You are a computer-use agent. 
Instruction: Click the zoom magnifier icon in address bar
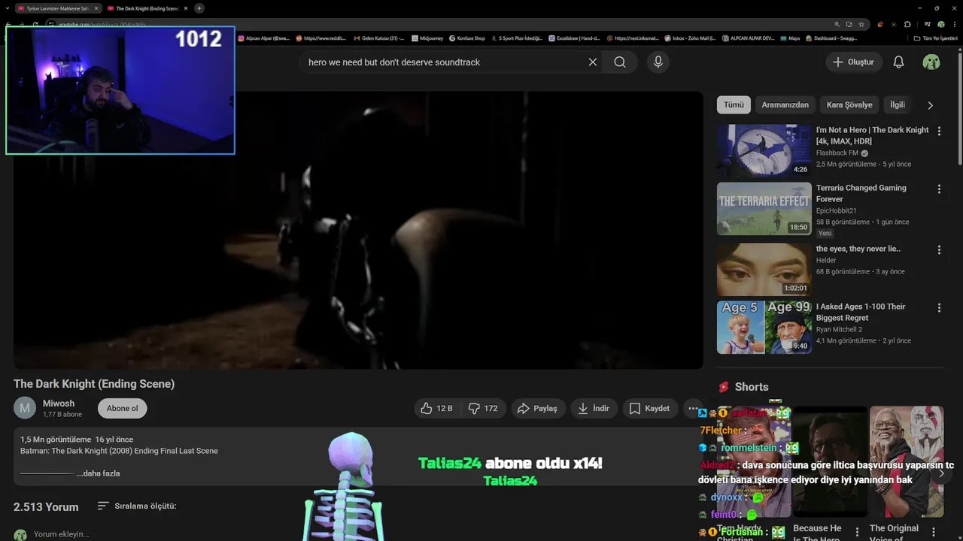837,24
